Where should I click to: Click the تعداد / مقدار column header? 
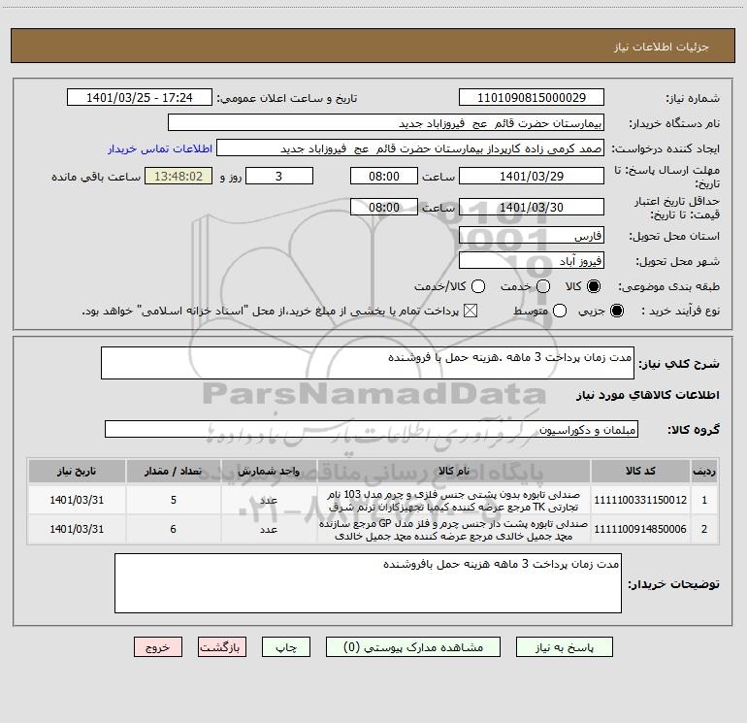coord(173,472)
